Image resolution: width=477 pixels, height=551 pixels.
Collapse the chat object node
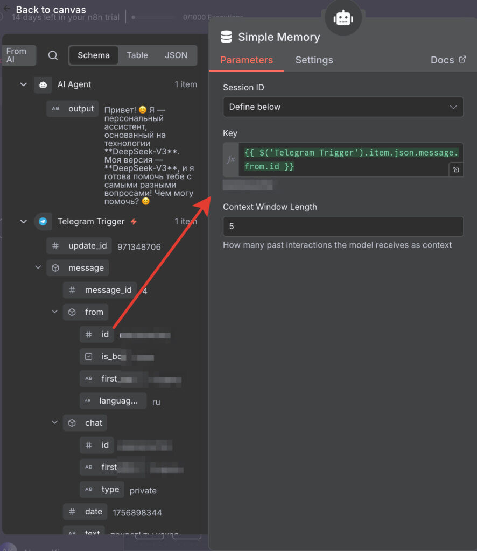coord(54,422)
